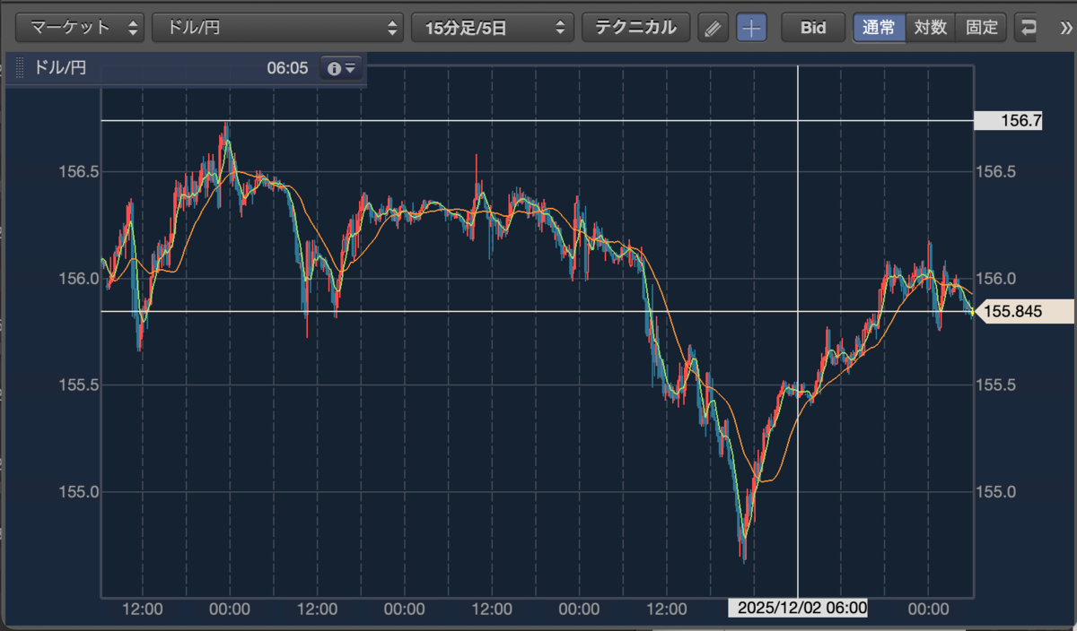Click the 2025/12/02 06:00 crosshair date label
This screenshot has width=1077, height=631.
click(x=797, y=609)
